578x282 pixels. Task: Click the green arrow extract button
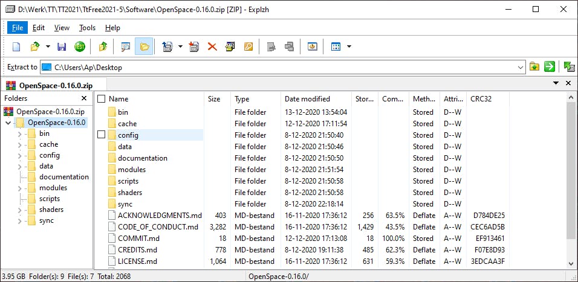tap(550, 67)
